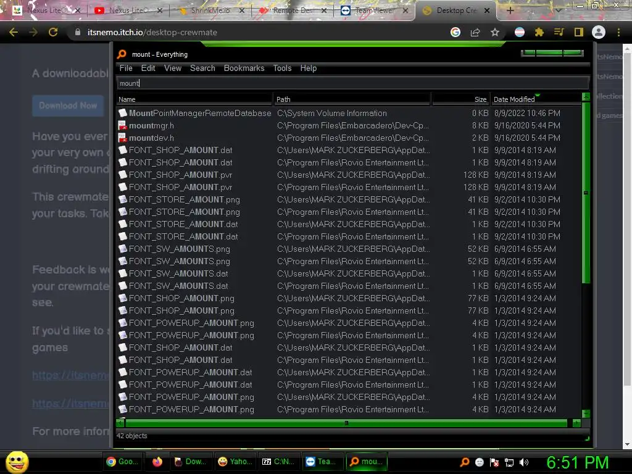Switch to the ShrinkMe.io tab
Image resolution: width=632 pixels, height=474 pixels.
pos(210,10)
